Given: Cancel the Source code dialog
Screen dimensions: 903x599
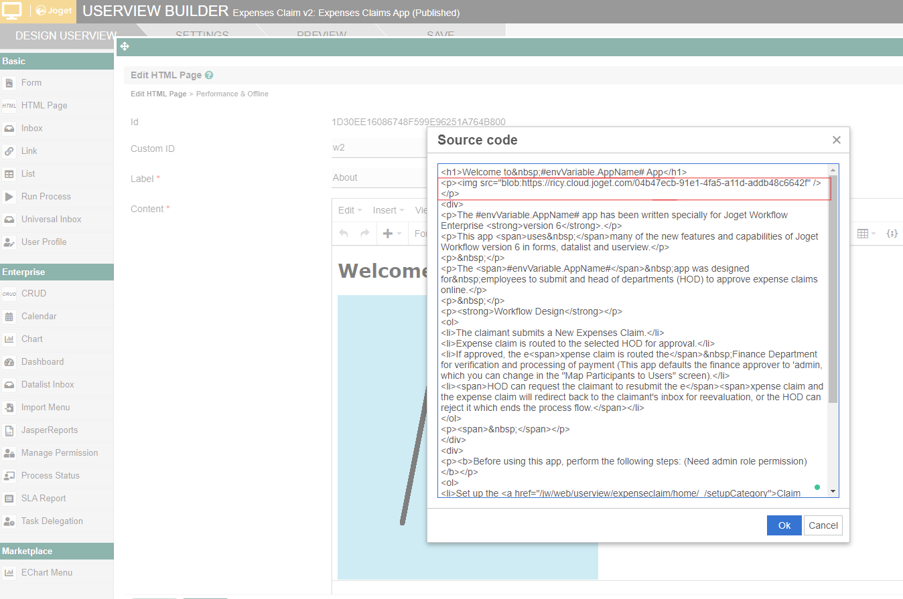Looking at the screenshot, I should (x=823, y=525).
